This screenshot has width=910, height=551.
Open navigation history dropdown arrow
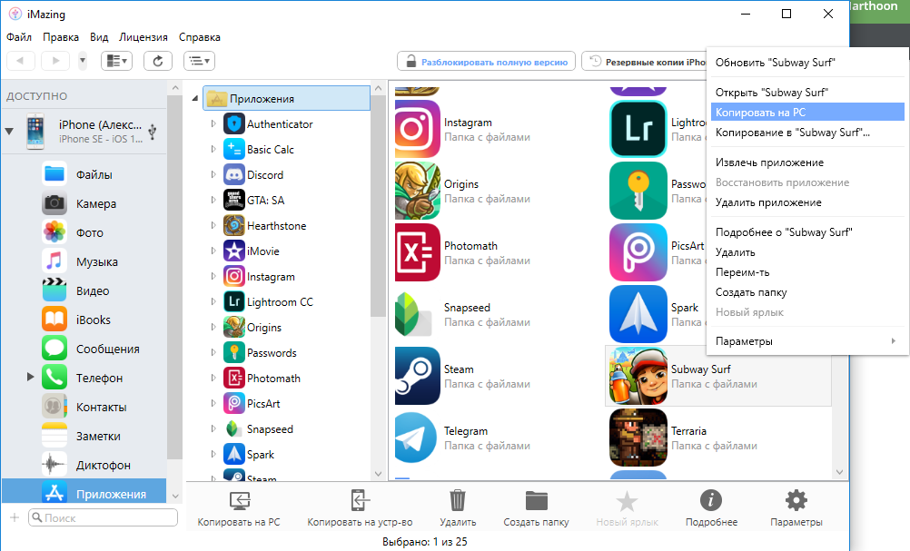tap(83, 61)
